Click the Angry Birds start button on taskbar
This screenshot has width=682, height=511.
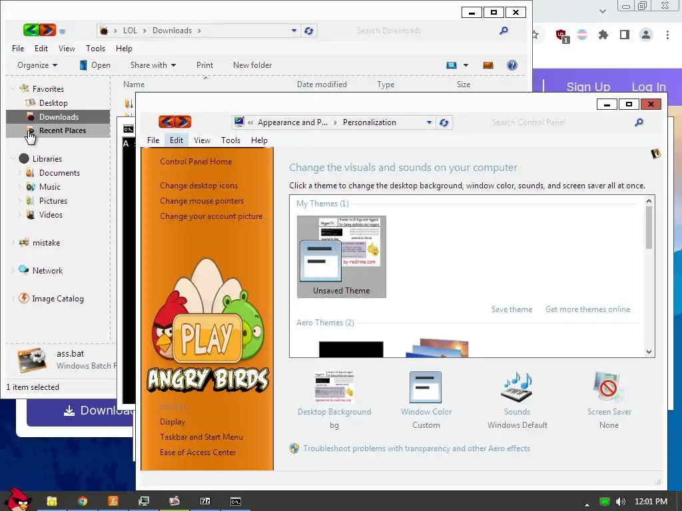point(17,499)
